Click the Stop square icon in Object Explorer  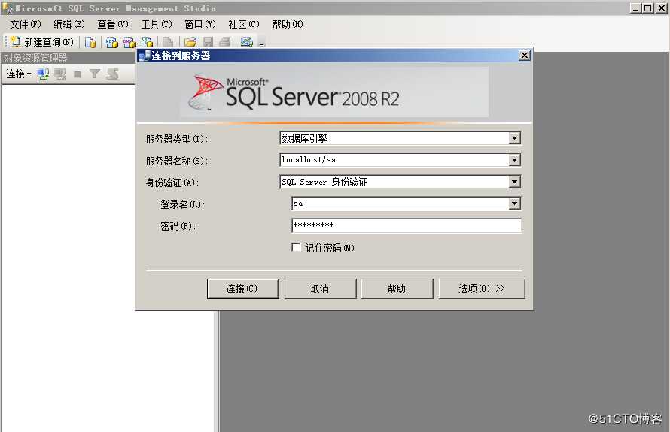coord(78,74)
